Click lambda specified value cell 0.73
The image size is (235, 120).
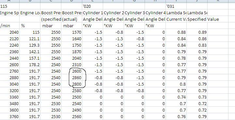197,97
